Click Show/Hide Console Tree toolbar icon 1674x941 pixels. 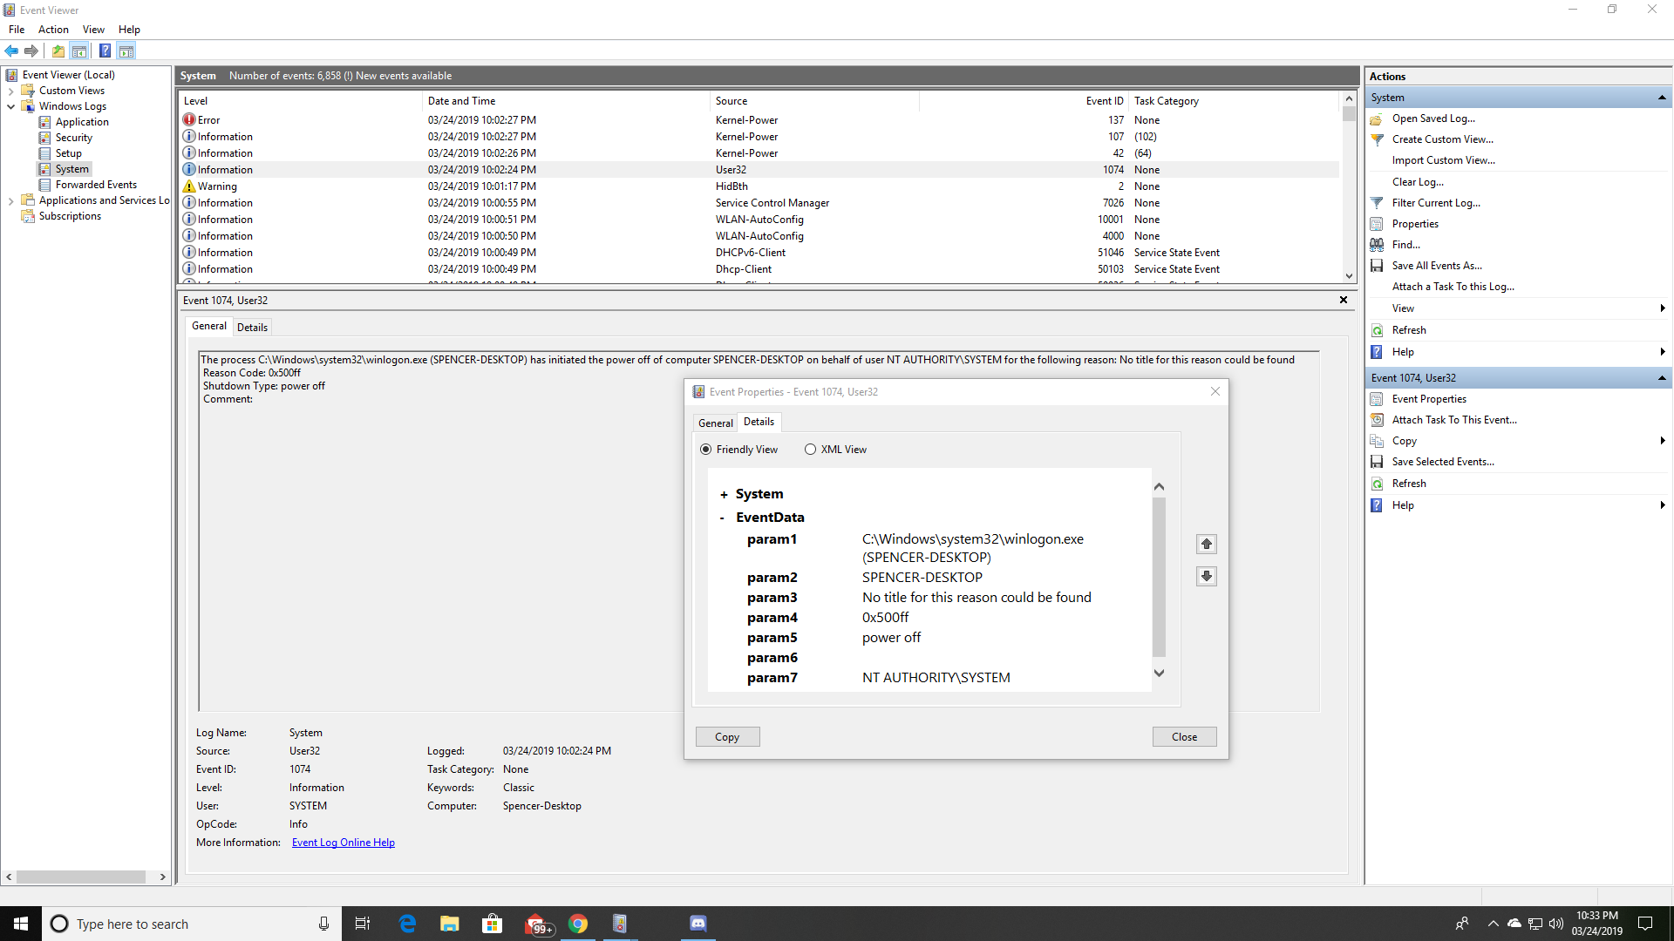(79, 51)
